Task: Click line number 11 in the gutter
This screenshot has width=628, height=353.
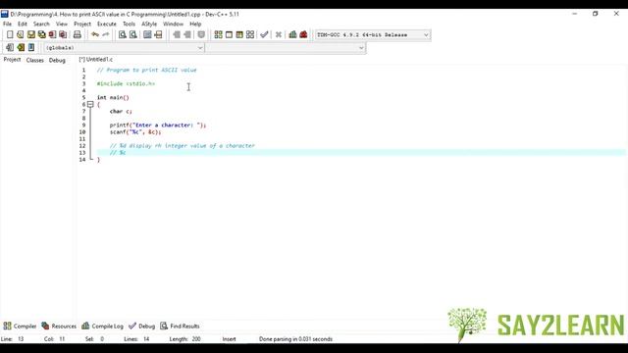Action: click(82, 139)
